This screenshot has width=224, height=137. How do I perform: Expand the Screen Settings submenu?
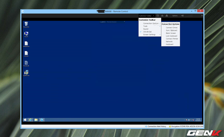[149, 35]
